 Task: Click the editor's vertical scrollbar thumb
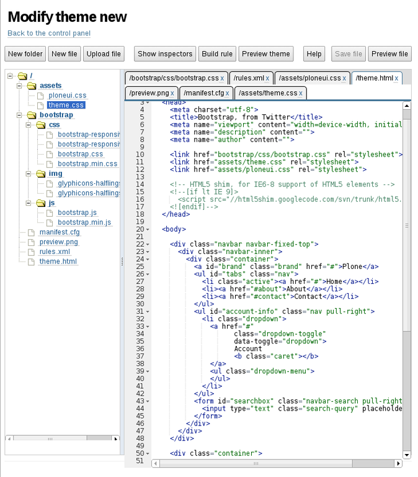tap(407, 225)
